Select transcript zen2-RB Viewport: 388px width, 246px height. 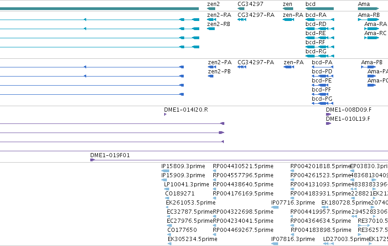211,29
